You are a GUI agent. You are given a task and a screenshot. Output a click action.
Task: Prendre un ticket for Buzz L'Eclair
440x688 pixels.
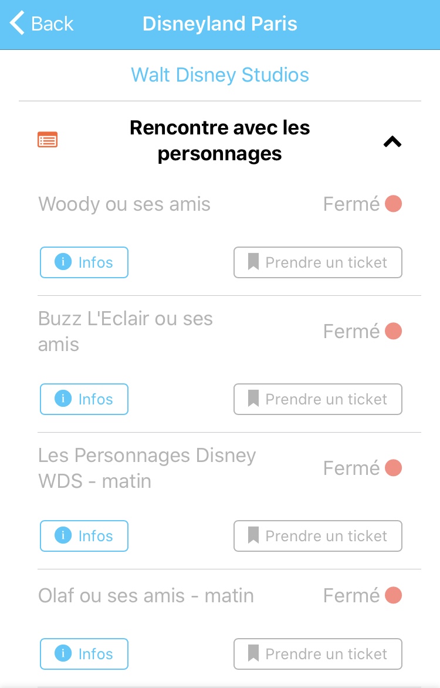(x=317, y=399)
